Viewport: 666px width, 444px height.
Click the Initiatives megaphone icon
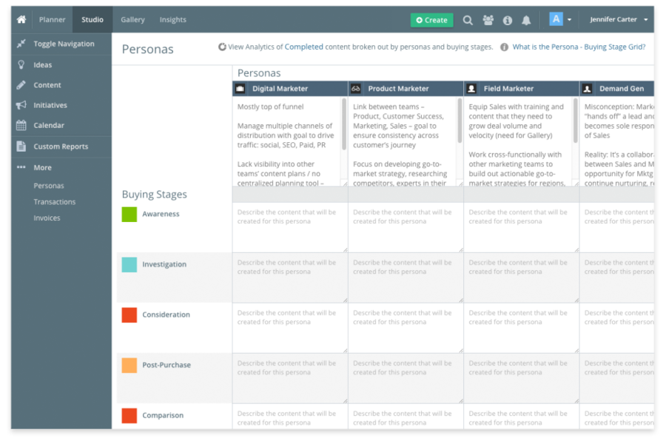21,105
